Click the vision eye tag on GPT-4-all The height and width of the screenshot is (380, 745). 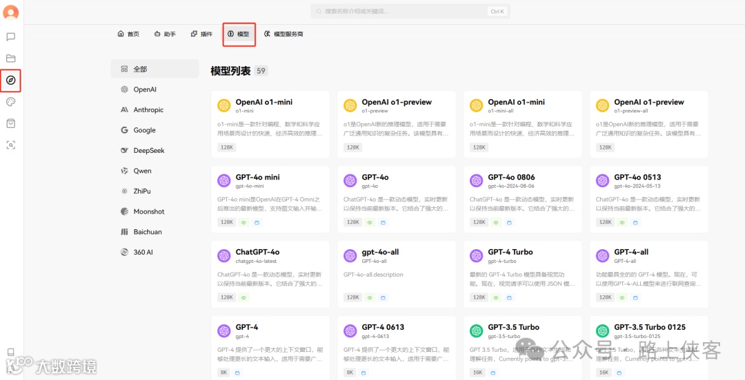click(622, 297)
